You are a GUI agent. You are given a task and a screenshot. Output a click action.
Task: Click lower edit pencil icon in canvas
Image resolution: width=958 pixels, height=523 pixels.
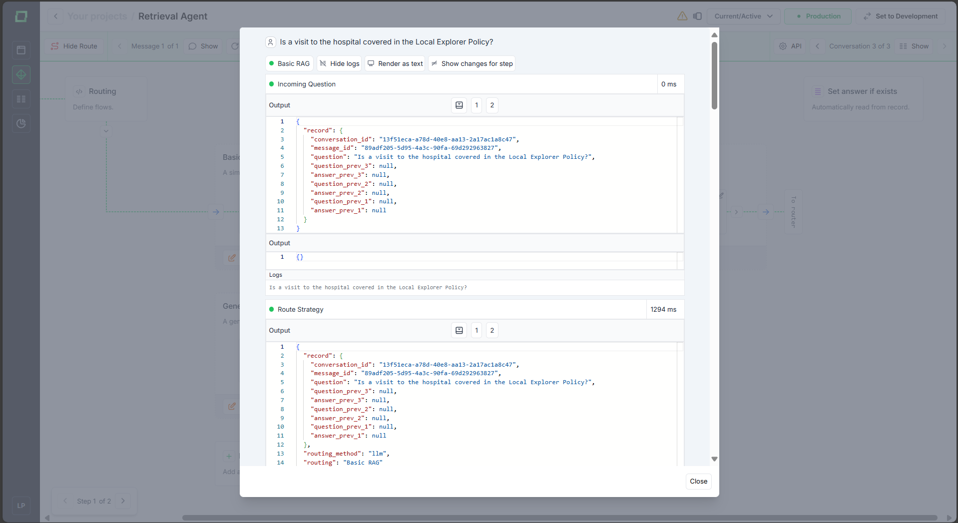click(x=232, y=406)
